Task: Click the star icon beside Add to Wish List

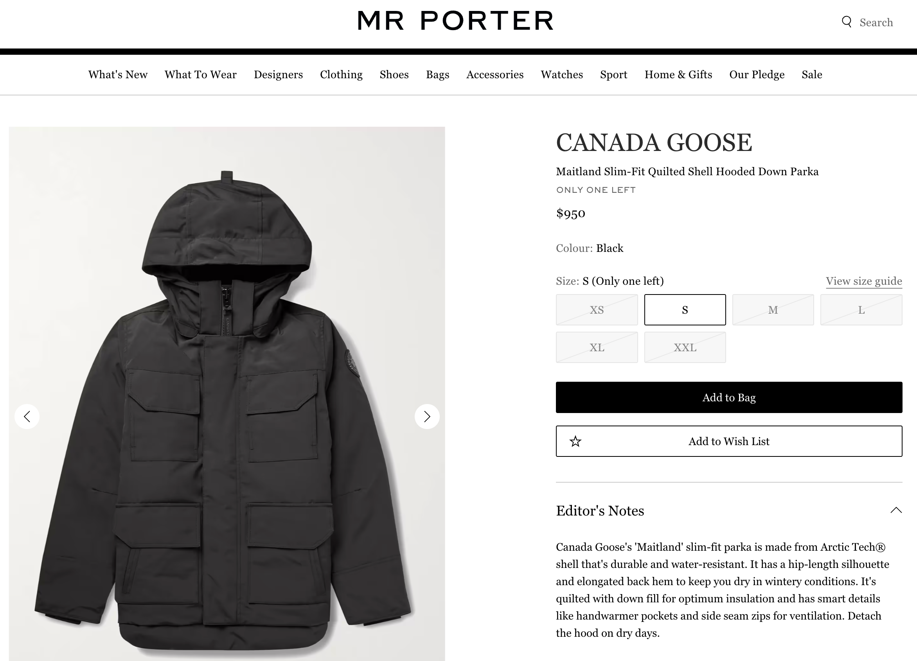Action: click(x=576, y=441)
